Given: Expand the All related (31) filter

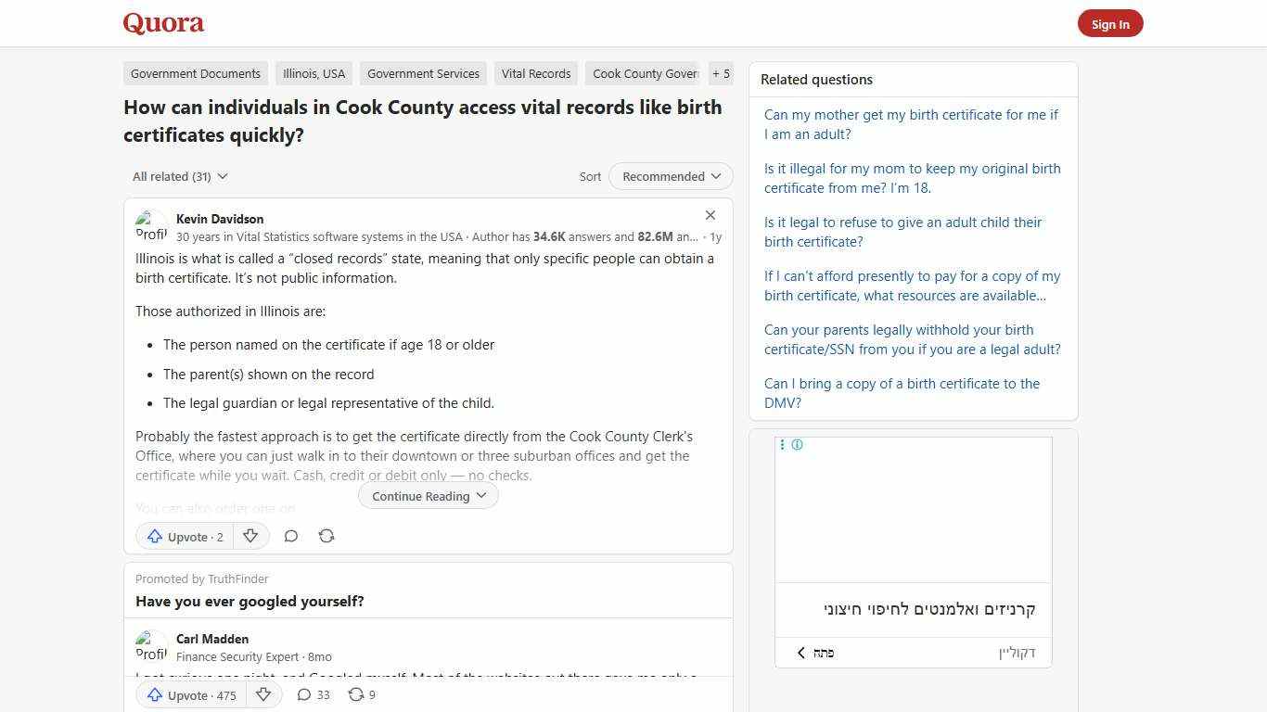Looking at the screenshot, I should pyautogui.click(x=179, y=176).
